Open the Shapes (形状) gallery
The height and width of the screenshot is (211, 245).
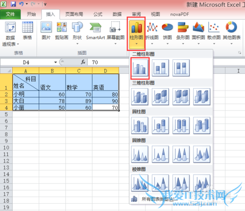pyautogui.click(x=77, y=33)
